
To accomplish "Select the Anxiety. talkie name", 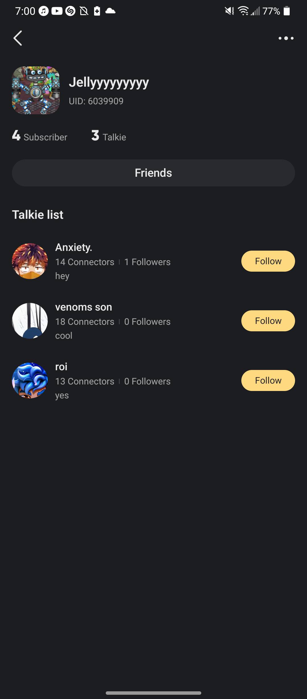I will point(74,247).
